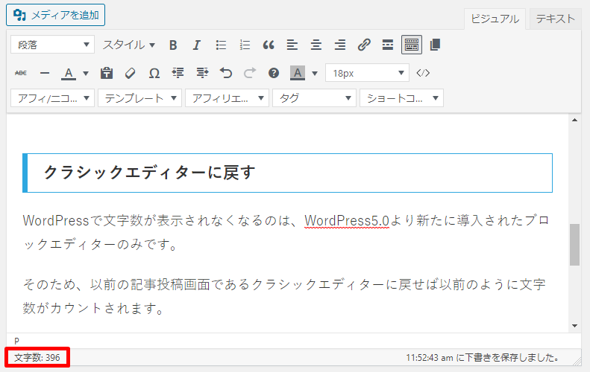Click the editor vertical scrollbar thumb
590x372 pixels.
574,245
